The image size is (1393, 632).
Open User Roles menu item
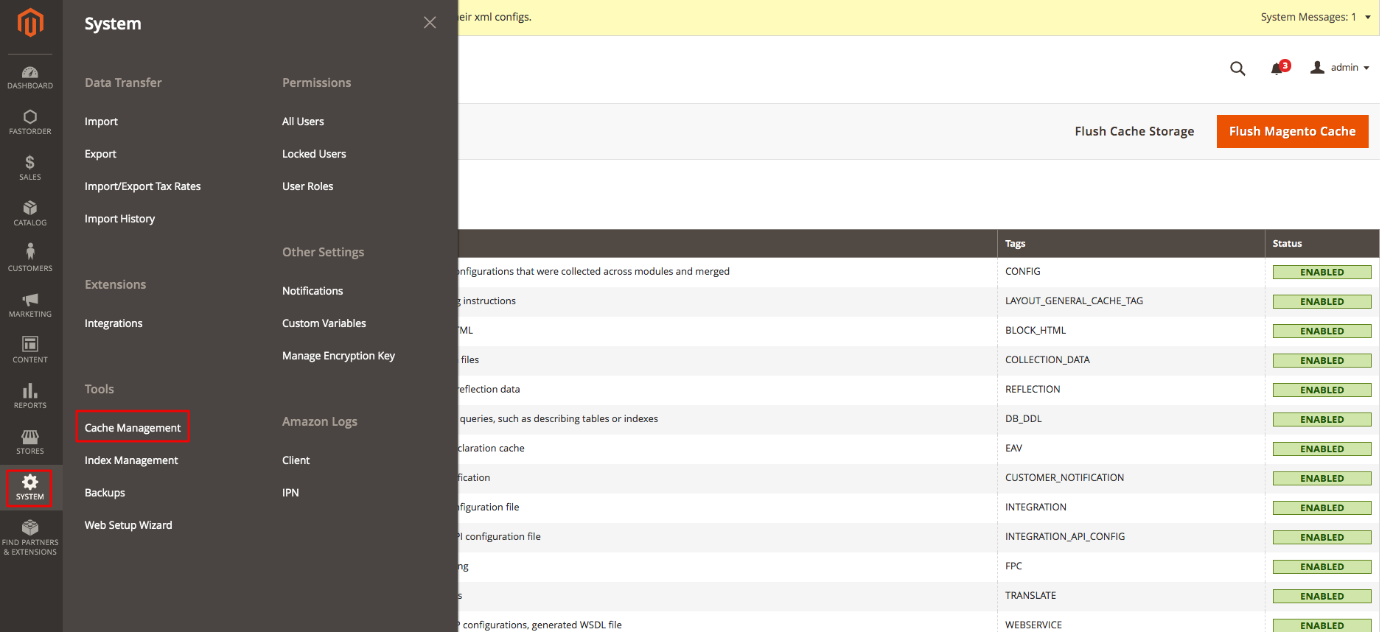(x=307, y=186)
